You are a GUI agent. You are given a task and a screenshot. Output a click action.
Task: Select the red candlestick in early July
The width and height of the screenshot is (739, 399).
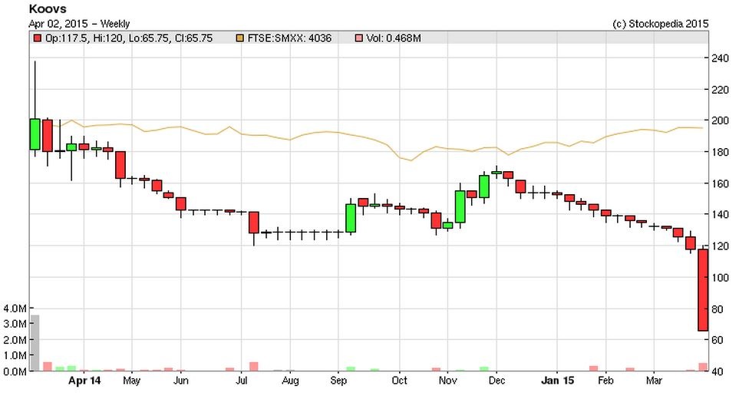[x=253, y=223]
